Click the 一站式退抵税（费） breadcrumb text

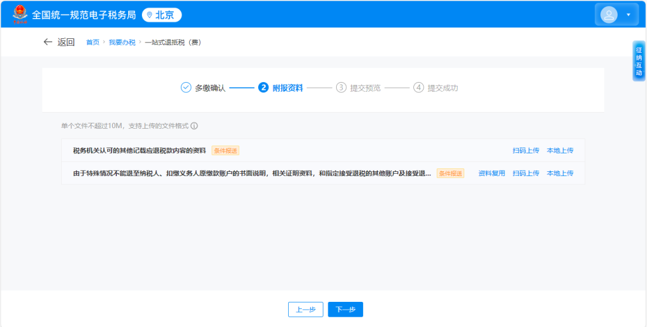click(173, 42)
